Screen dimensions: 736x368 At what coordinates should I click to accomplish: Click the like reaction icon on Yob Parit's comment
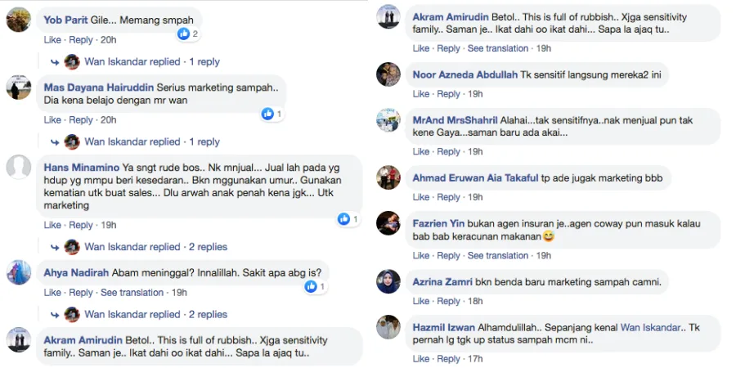(183, 34)
